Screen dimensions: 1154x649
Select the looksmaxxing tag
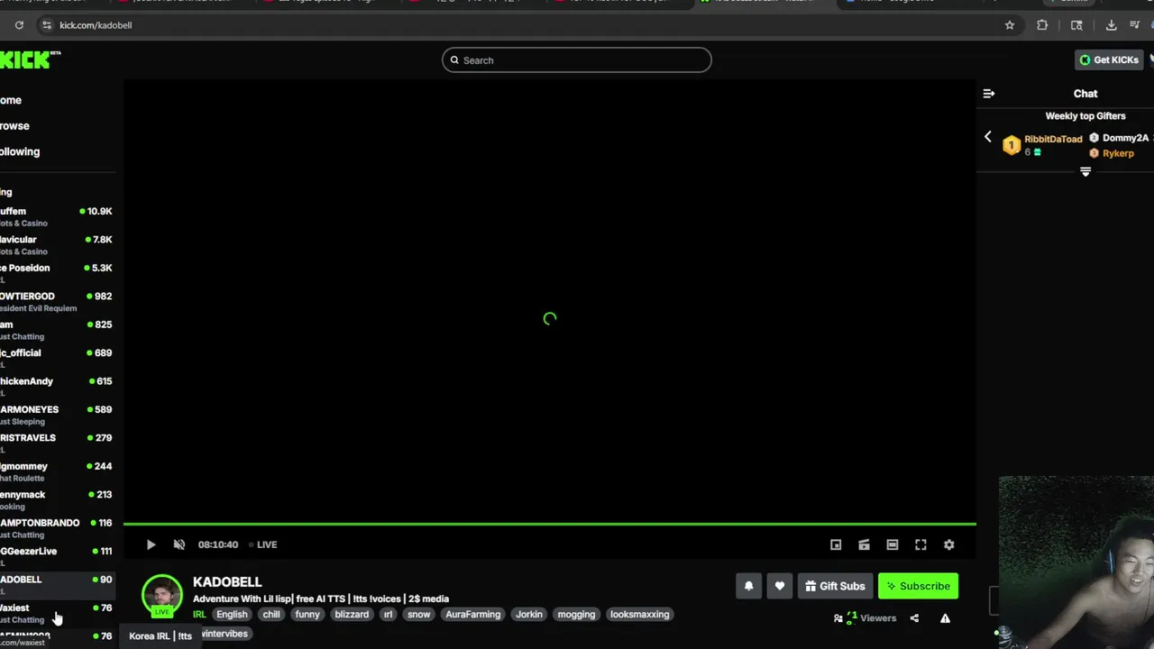640,615
